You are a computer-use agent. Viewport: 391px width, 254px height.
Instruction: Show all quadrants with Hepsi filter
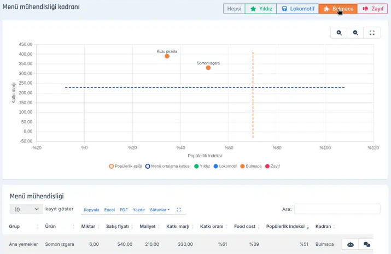point(234,9)
